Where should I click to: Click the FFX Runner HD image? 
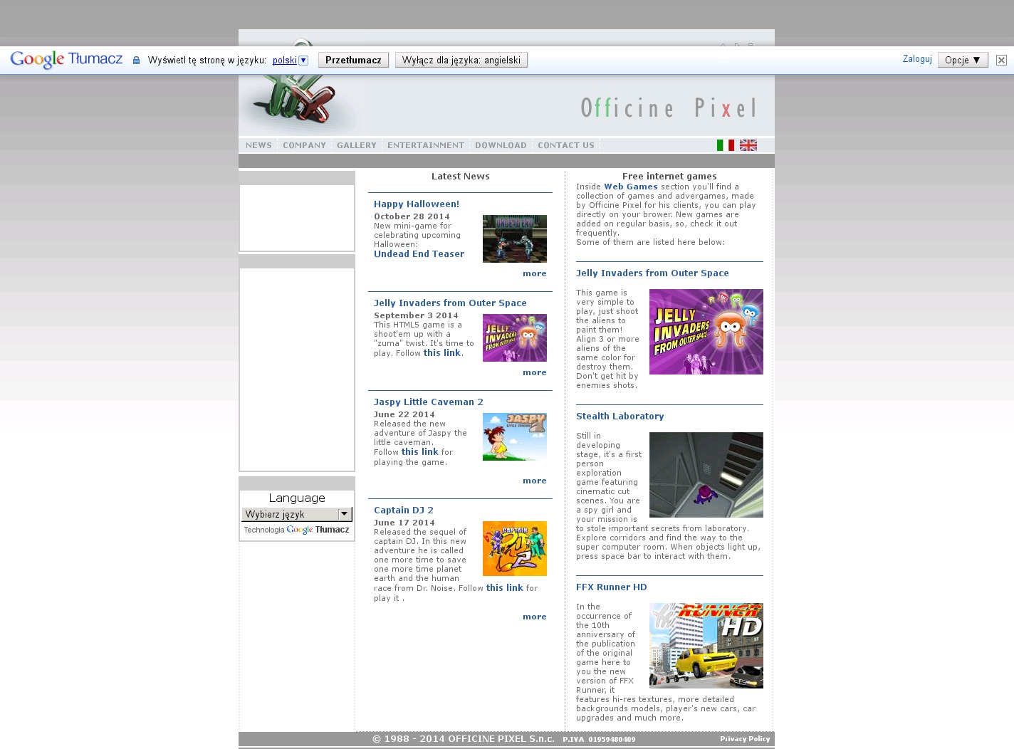[x=706, y=646]
